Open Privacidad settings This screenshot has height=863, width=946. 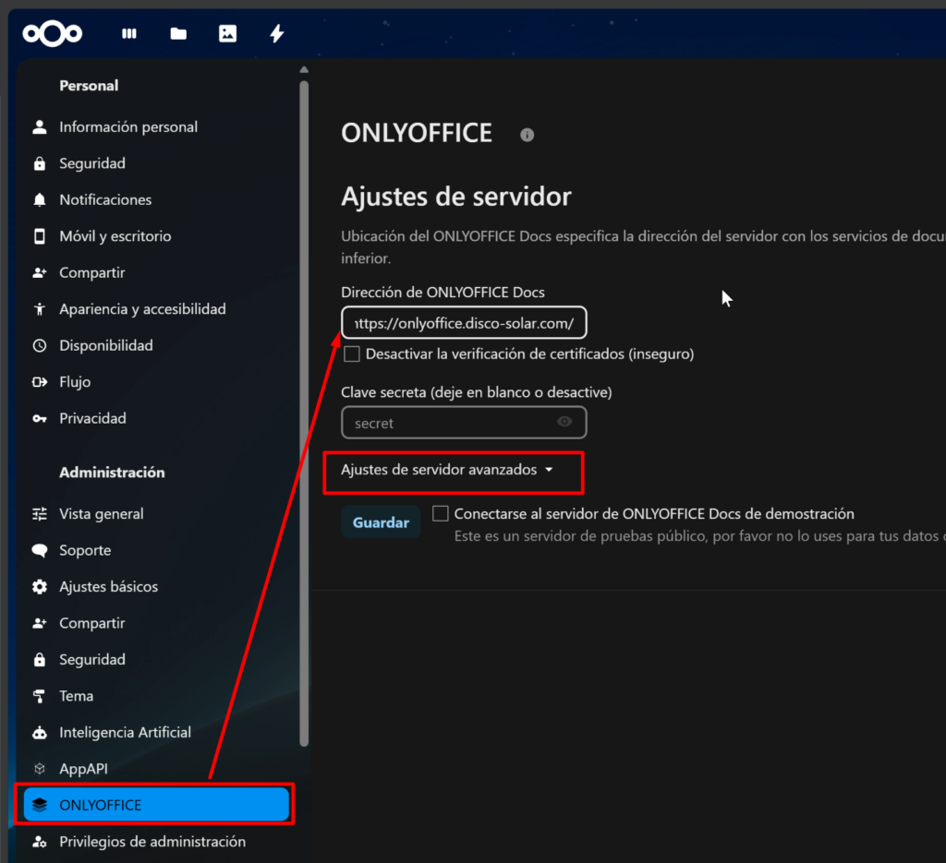[93, 418]
